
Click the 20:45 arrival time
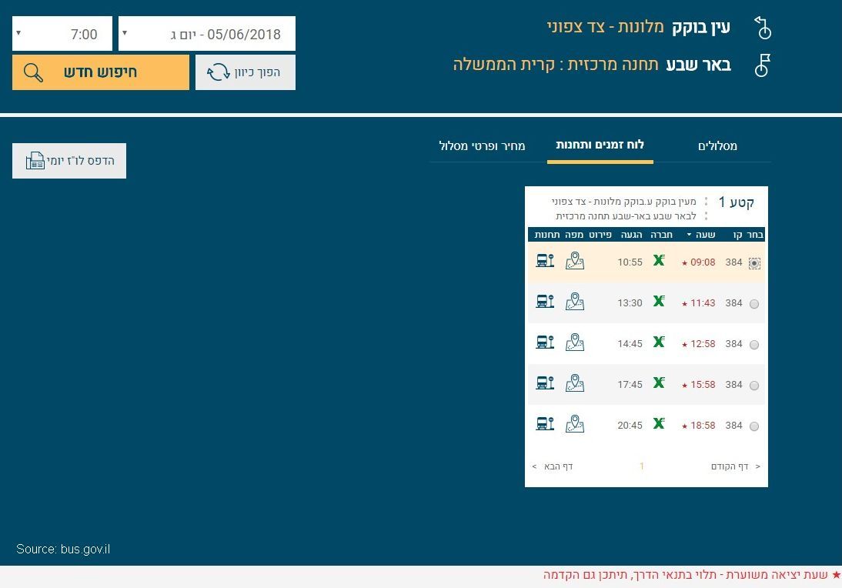coord(630,426)
